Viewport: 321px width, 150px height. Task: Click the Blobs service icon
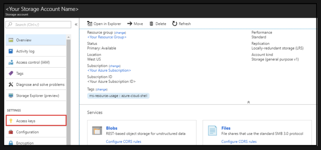pos(97,131)
